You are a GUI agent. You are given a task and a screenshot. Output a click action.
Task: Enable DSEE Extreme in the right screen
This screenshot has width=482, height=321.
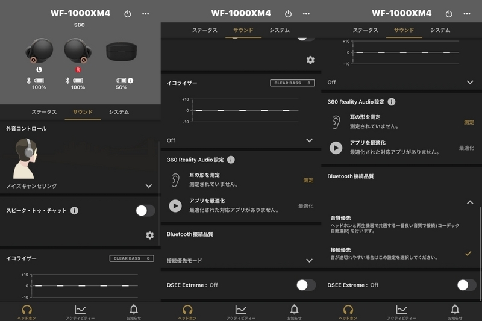pos(466,285)
